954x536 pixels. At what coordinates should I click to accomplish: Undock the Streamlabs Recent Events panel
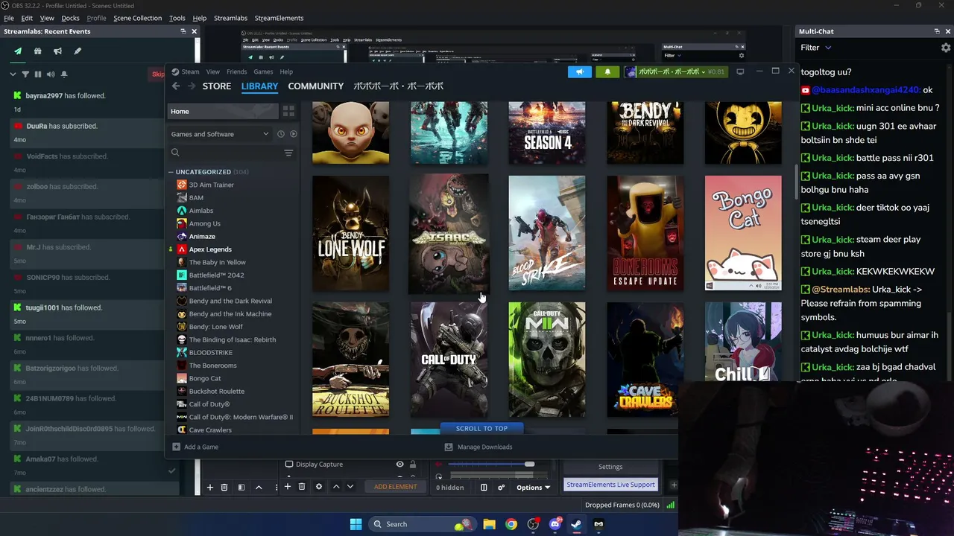[x=183, y=31]
